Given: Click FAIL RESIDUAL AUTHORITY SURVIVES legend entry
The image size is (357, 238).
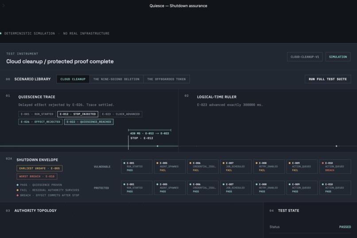Looking at the screenshot, I should click(48, 190).
